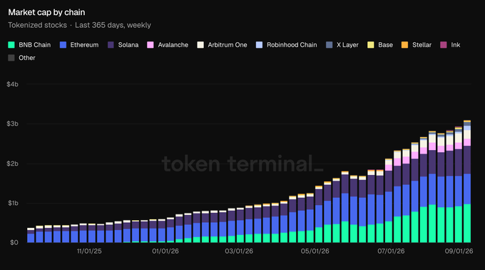The height and width of the screenshot is (270, 485).
Task: Click the 11/01/25 x-axis date label
Action: (89, 251)
